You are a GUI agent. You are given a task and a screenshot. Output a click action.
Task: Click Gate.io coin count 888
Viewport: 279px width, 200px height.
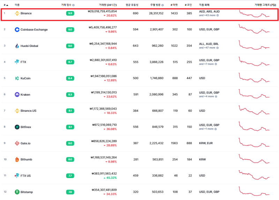click(x=189, y=143)
